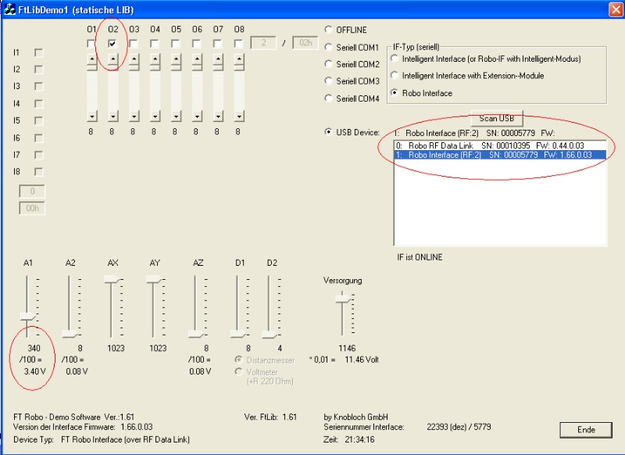The height and width of the screenshot is (455, 625).
Task: Click output decimal value field showing 2
Action: tap(263, 43)
